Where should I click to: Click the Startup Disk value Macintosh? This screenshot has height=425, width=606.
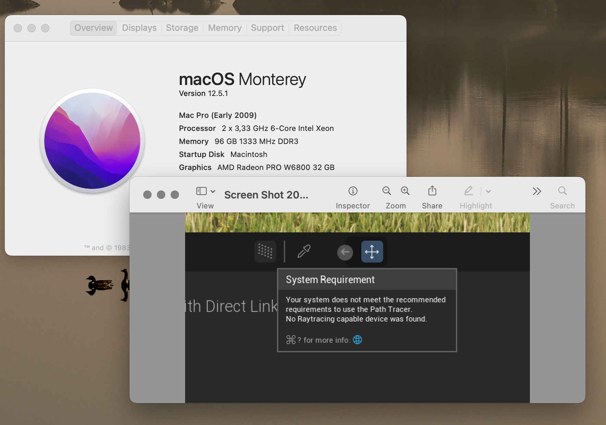[249, 154]
